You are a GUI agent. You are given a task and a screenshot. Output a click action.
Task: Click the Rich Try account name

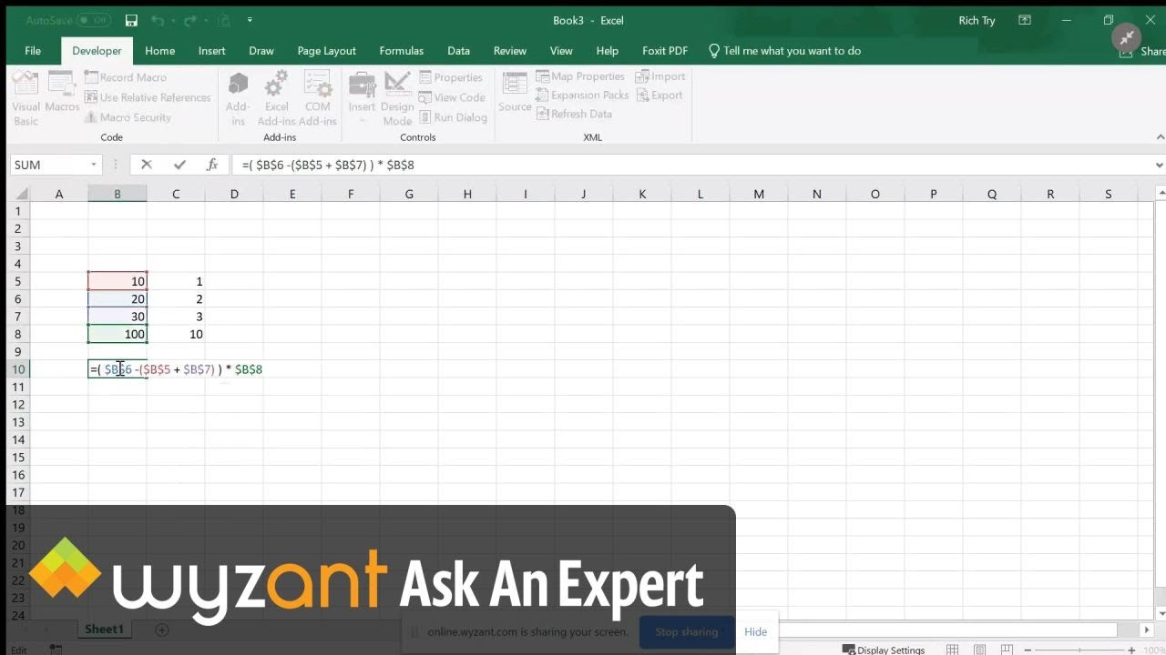[977, 20]
